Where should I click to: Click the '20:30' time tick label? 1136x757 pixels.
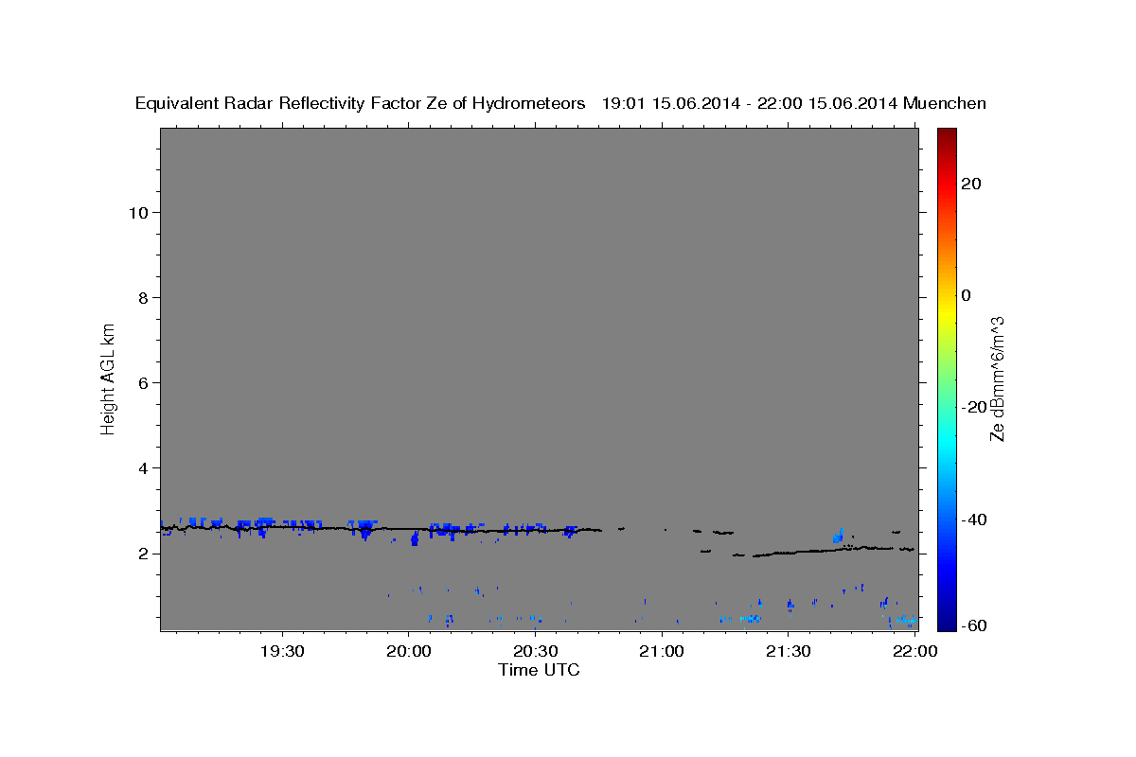[535, 651]
